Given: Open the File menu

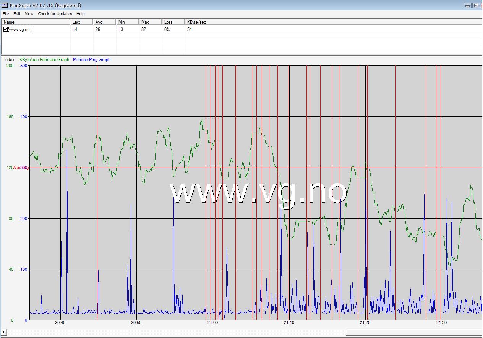Looking at the screenshot, I should [6, 14].
